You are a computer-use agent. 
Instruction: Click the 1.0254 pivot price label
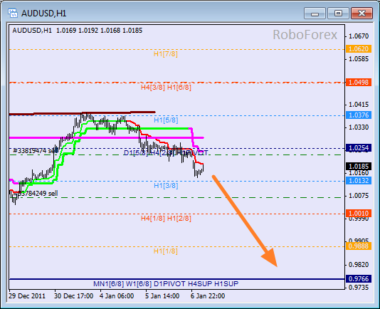[359, 147]
